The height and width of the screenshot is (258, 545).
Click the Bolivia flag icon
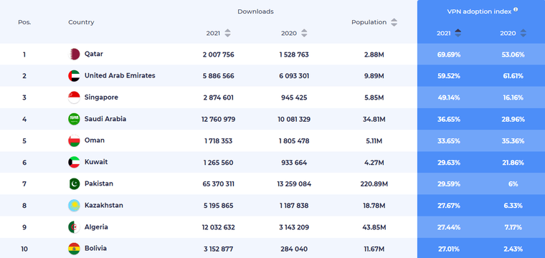click(74, 249)
